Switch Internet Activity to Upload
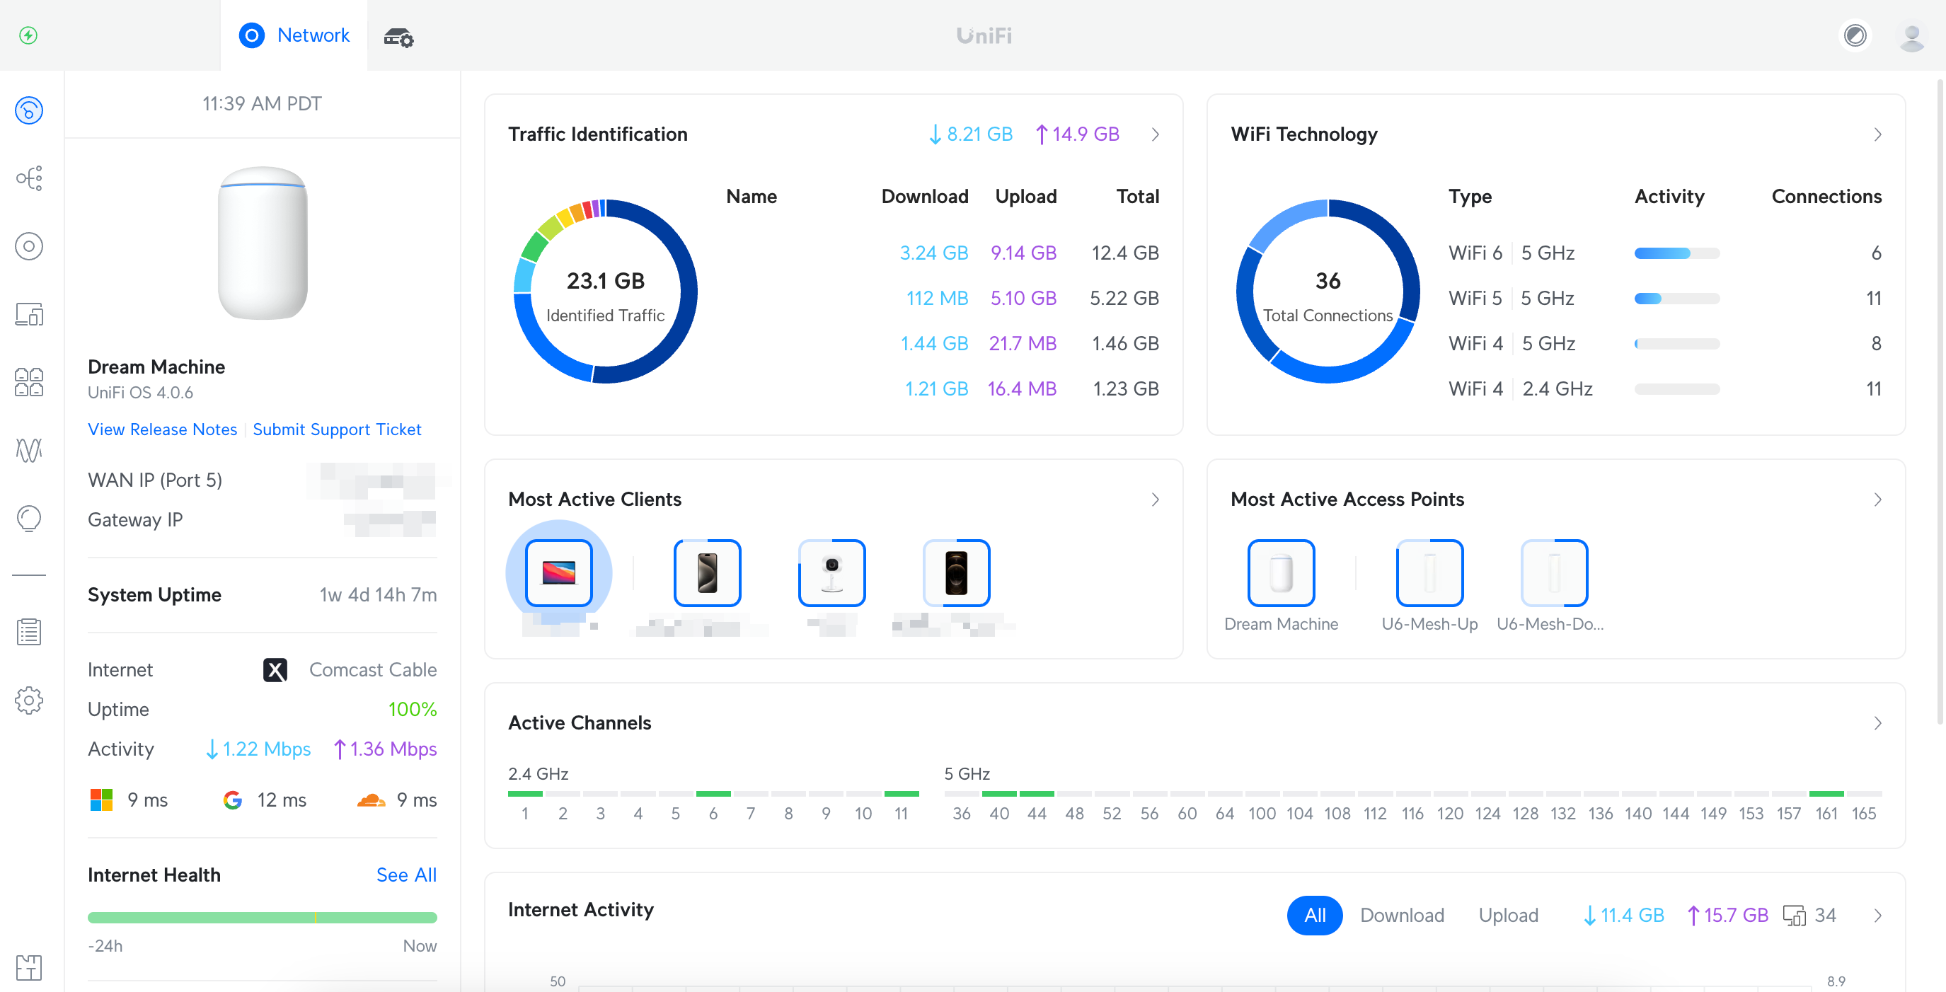Screen dimensions: 1946x992 click(x=1508, y=915)
